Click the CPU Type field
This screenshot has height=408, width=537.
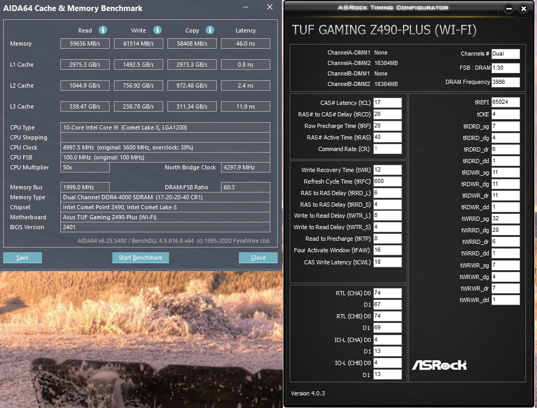(x=165, y=127)
